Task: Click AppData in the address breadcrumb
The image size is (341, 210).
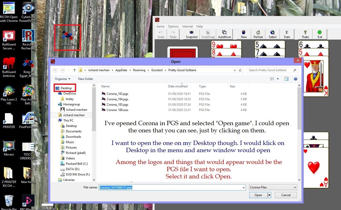Action: 121,70
